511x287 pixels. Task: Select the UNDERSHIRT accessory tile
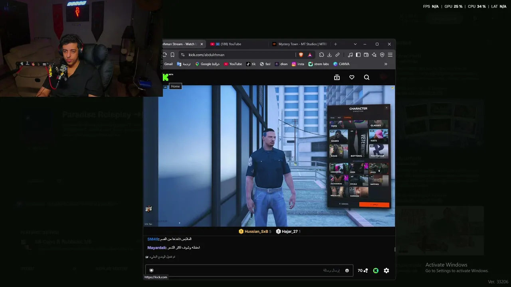[x=339, y=168]
